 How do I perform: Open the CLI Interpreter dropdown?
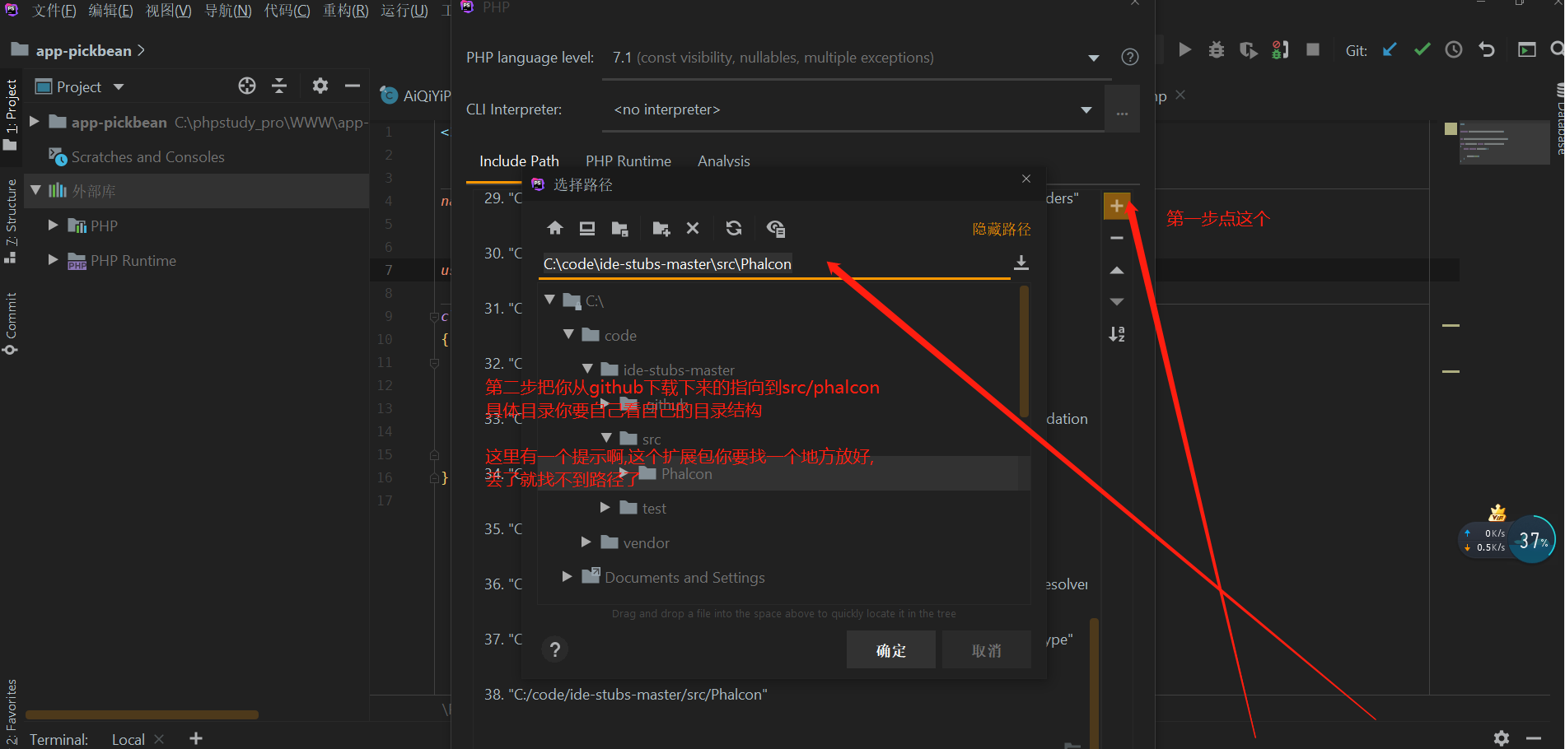point(1086,110)
